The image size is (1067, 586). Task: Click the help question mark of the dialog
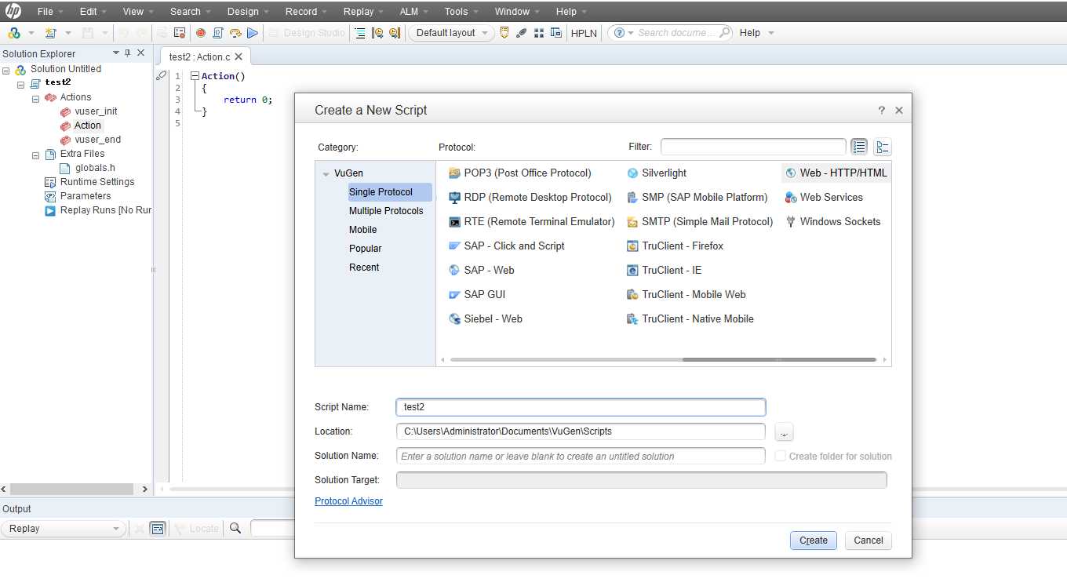coord(881,111)
